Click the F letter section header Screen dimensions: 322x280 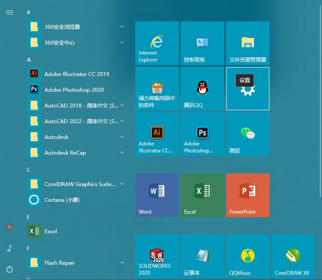(28, 249)
